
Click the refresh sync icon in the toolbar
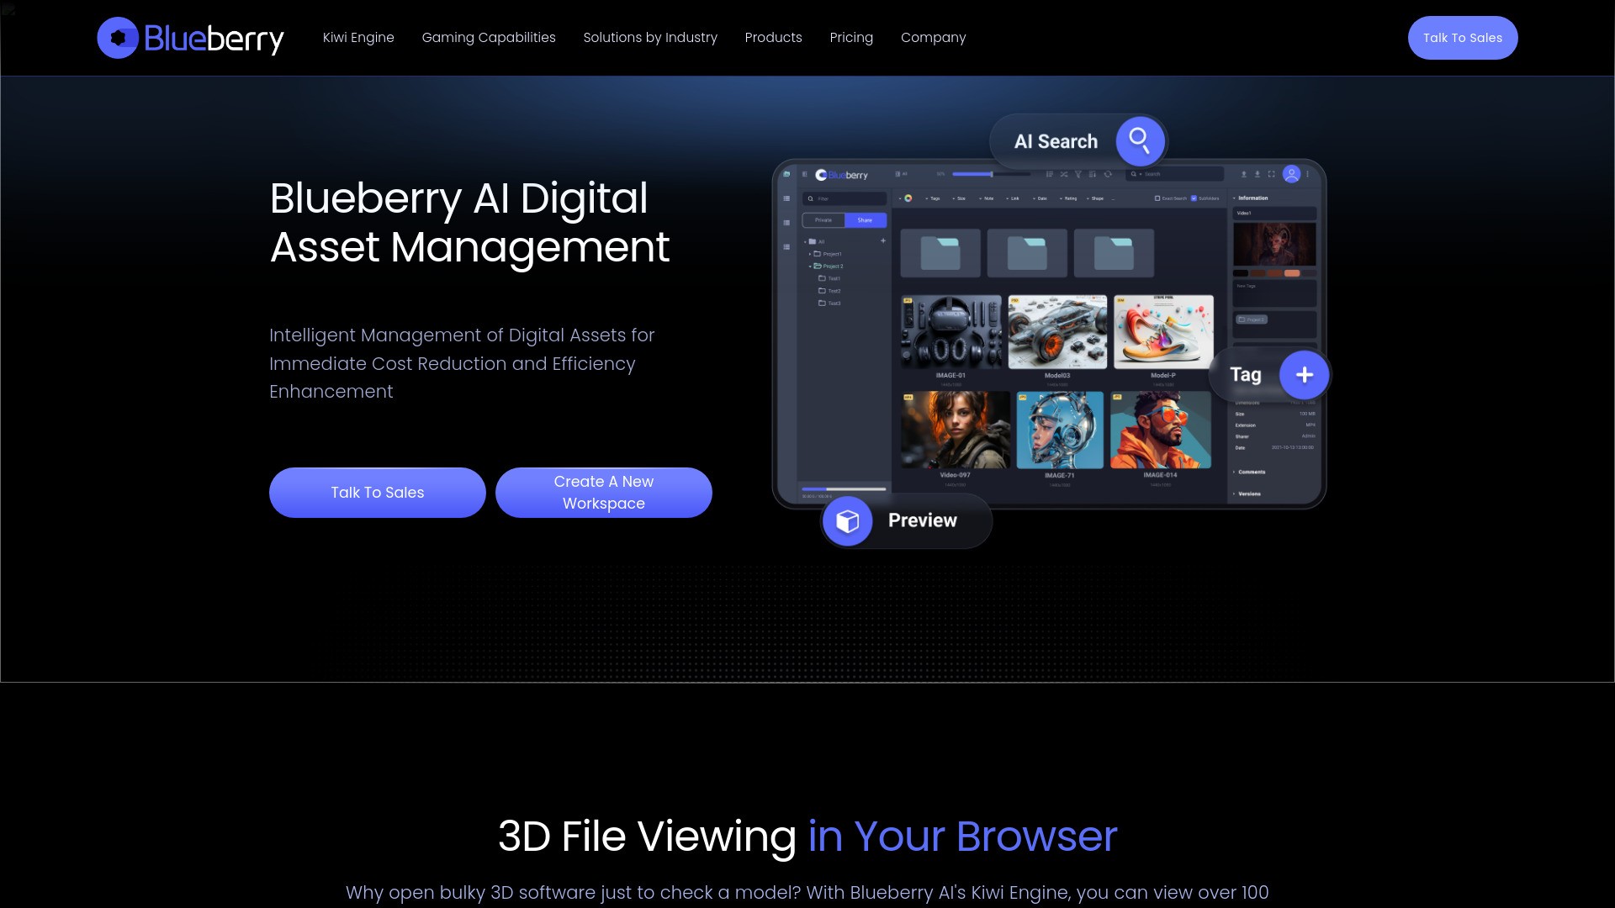[1108, 174]
